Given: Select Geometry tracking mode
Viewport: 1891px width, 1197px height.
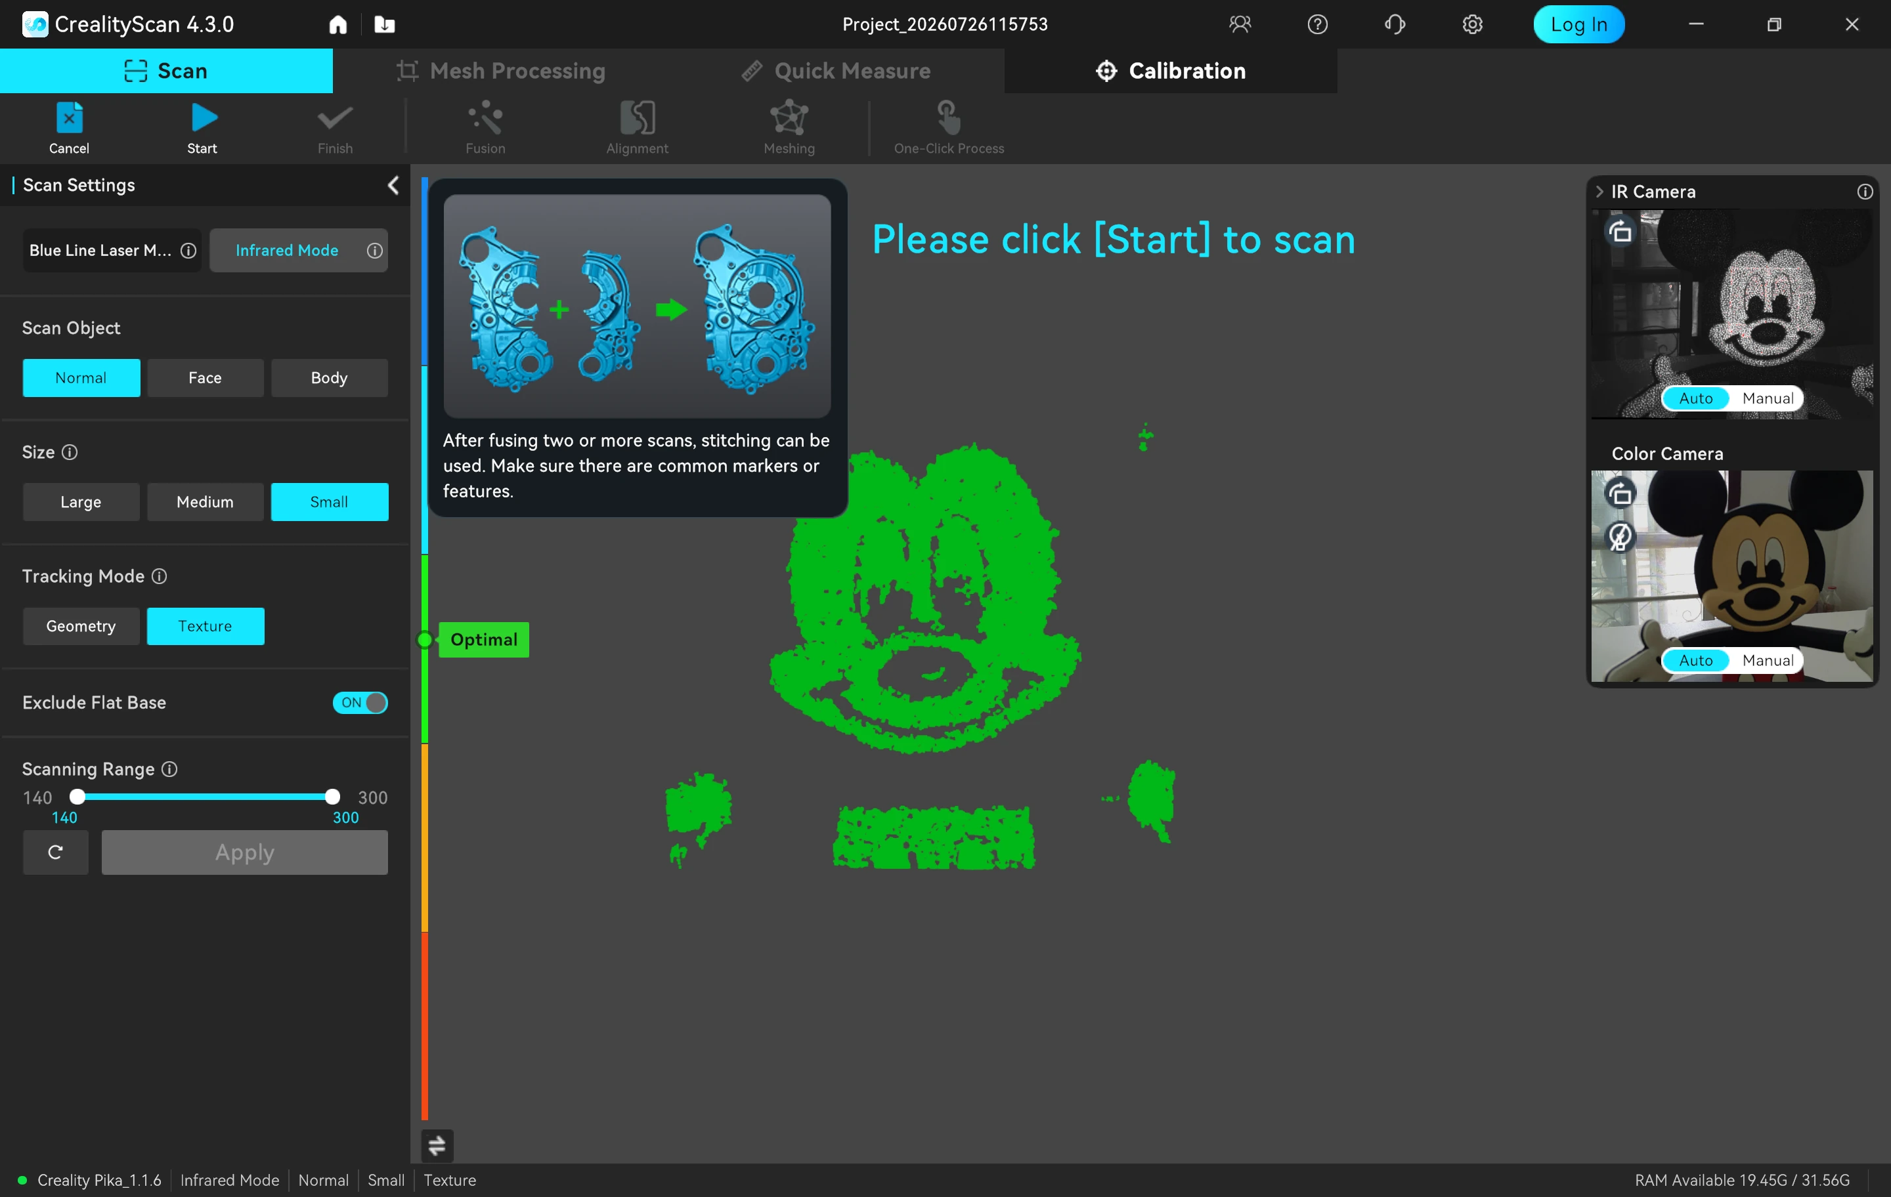Looking at the screenshot, I should click(81, 626).
